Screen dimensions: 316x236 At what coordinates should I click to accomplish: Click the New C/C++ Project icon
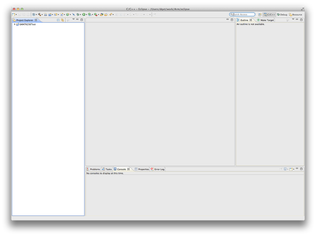click(50, 15)
